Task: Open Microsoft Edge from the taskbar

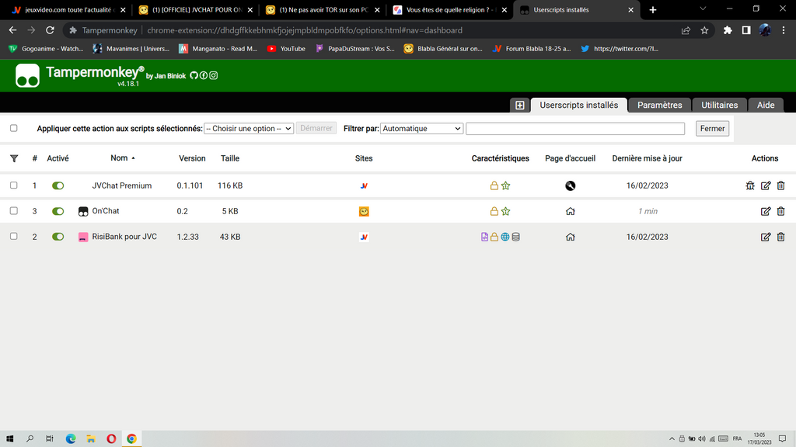Action: pos(71,438)
